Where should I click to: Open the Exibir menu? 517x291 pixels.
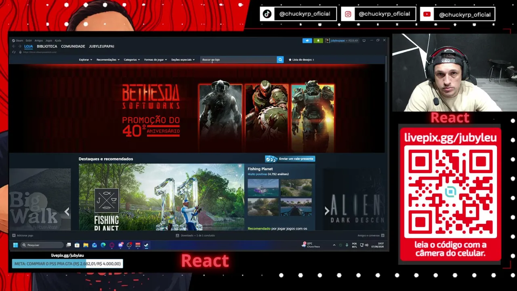[29, 40]
